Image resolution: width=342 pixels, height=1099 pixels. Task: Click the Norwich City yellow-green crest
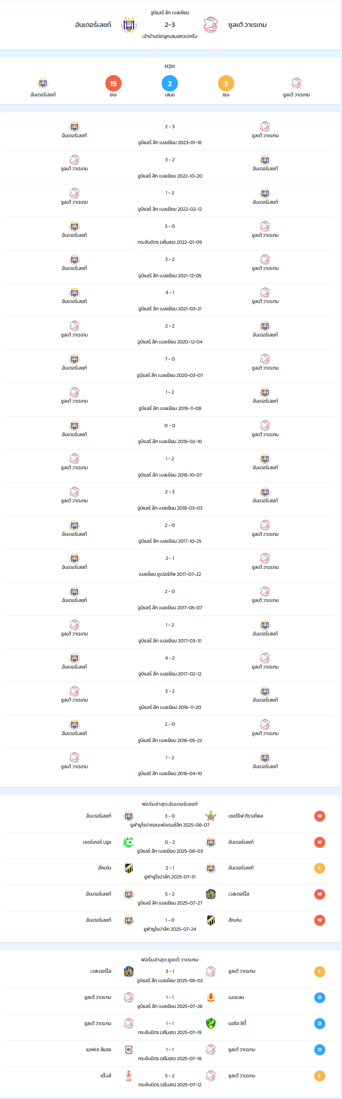211,1023
